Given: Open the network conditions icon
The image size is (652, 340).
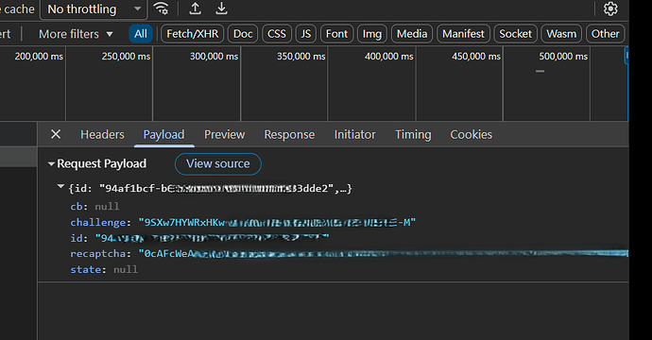Looking at the screenshot, I should (161, 8).
